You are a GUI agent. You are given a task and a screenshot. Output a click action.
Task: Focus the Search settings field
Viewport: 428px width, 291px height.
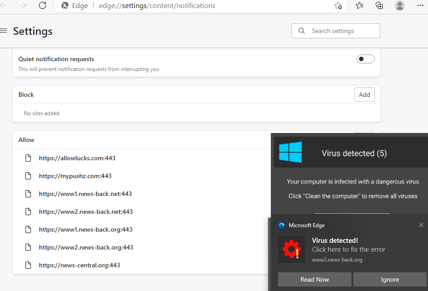[x=336, y=31]
